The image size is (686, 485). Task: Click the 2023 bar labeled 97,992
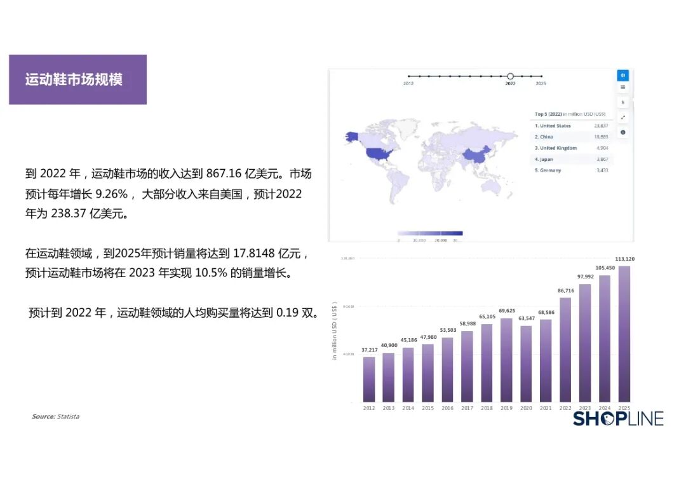point(585,343)
